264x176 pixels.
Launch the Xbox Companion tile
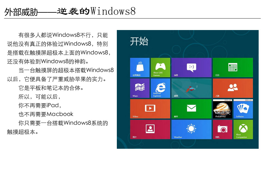pyautogui.click(x=243, y=129)
